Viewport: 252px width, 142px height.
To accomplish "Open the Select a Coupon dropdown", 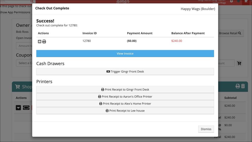I will pos(24,63).
